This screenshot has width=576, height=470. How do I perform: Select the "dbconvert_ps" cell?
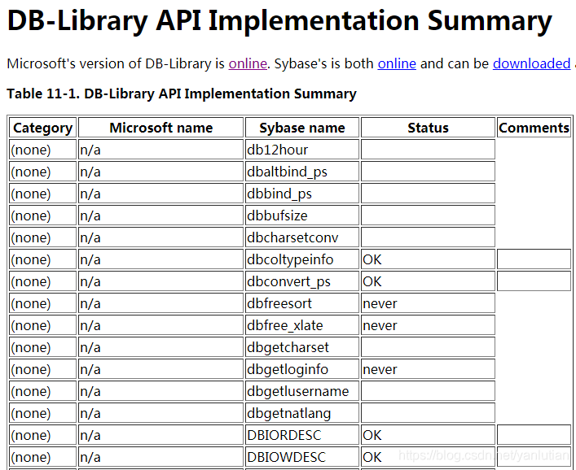tap(302, 281)
